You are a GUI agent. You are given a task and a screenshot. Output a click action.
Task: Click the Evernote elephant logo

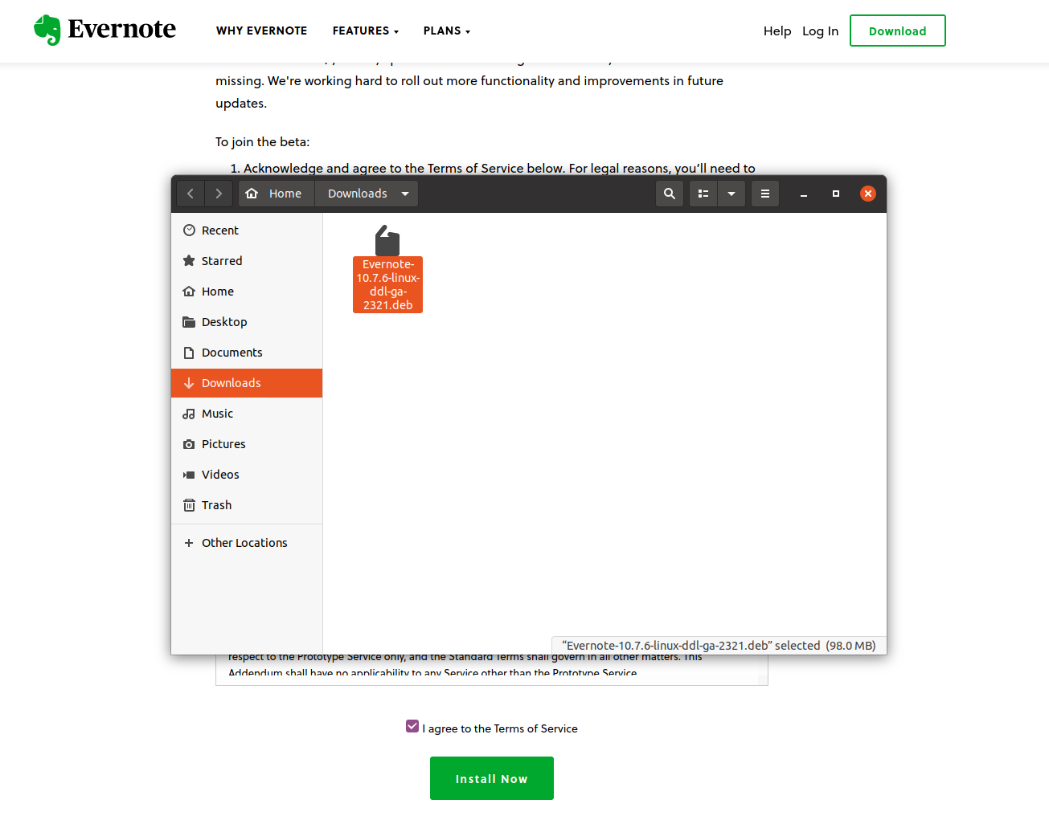click(x=47, y=29)
